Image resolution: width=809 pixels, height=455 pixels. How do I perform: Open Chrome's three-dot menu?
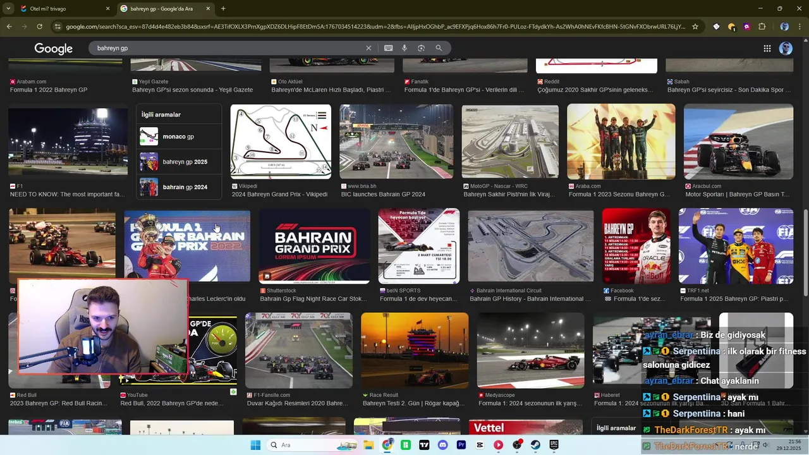click(800, 27)
